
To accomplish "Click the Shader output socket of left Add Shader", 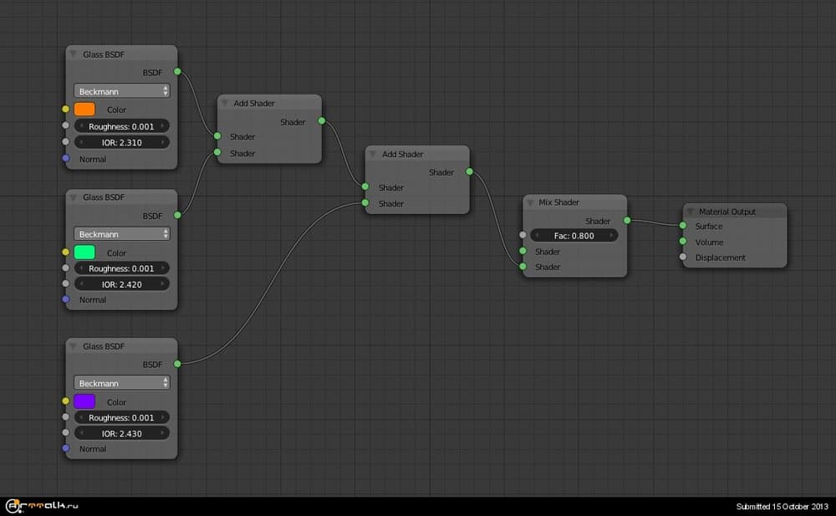I will pyautogui.click(x=320, y=121).
